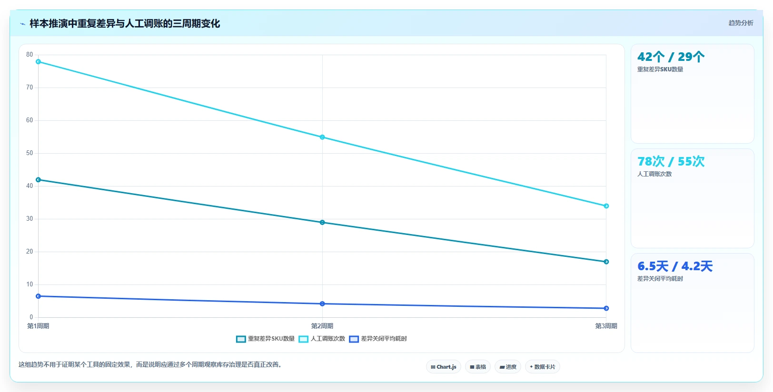Select the 表格 tag

click(x=478, y=367)
